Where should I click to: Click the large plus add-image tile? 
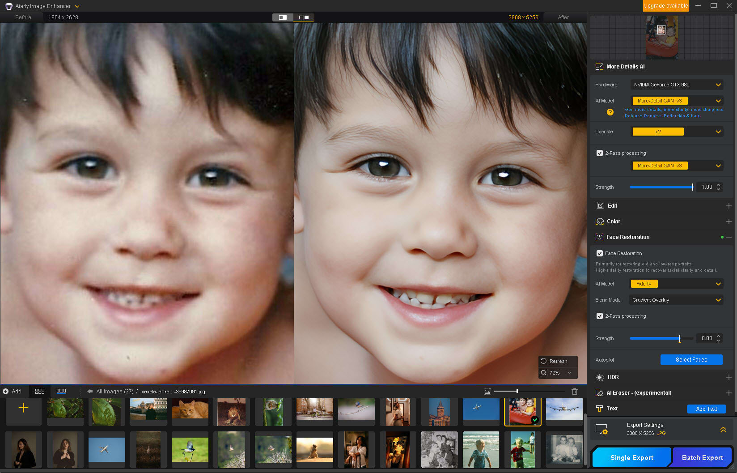23,408
